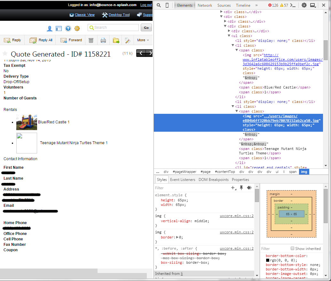The width and height of the screenshot is (331, 281).
Task: Toggle device mode phone icon in DevTools
Action: click(x=167, y=5)
